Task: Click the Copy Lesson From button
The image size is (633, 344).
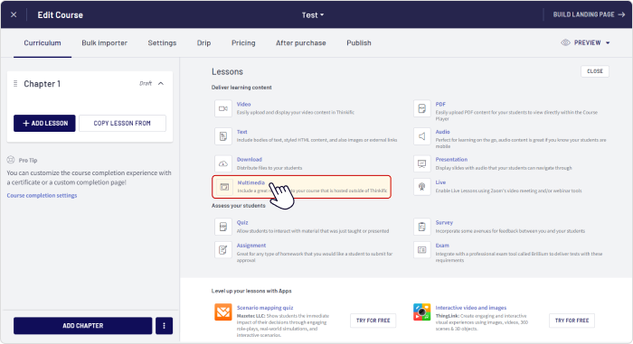Action: pos(122,124)
